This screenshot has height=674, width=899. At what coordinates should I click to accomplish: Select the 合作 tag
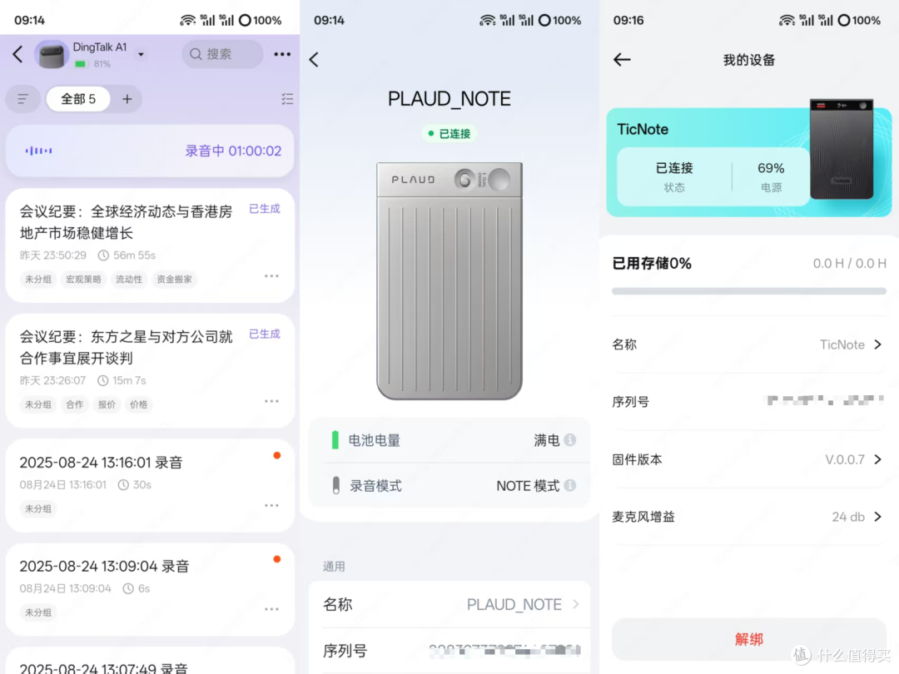(x=75, y=404)
